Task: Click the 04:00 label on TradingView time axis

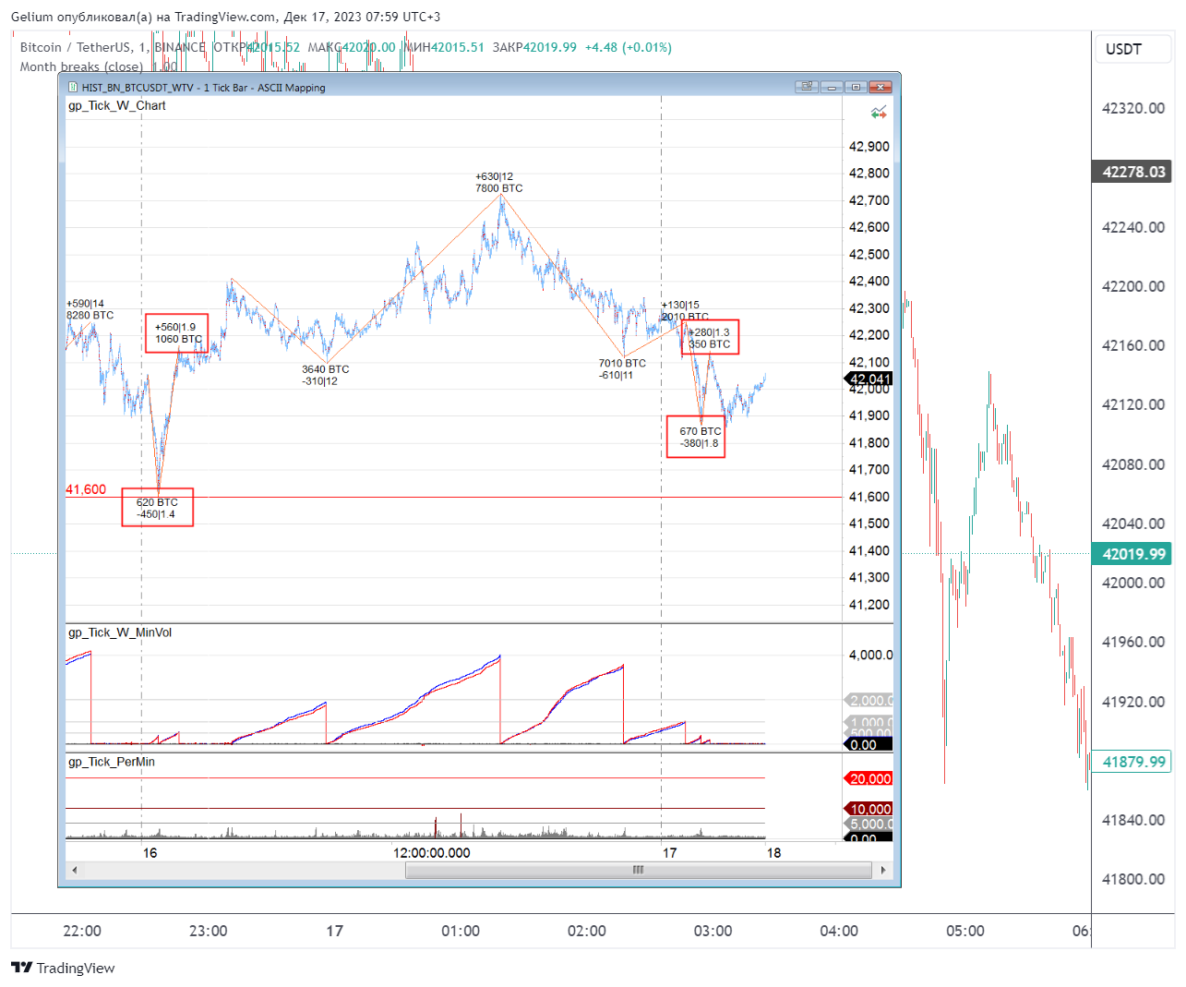Action: pyautogui.click(x=839, y=931)
